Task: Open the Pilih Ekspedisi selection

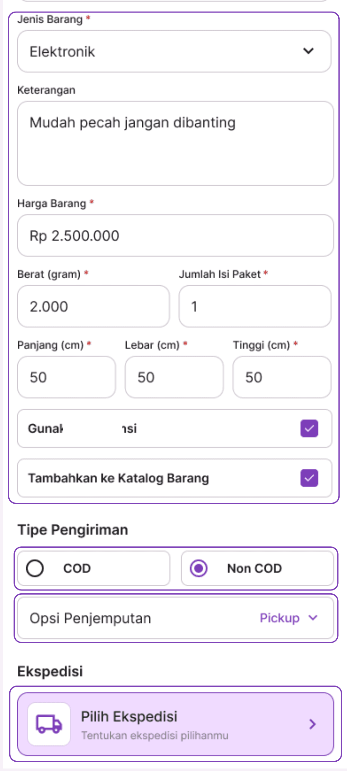Action: click(175, 724)
